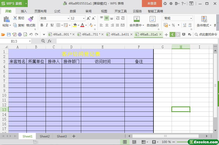Apply red font color swatch
The width and height of the screenshot is (219, 145).
pos(82,25)
